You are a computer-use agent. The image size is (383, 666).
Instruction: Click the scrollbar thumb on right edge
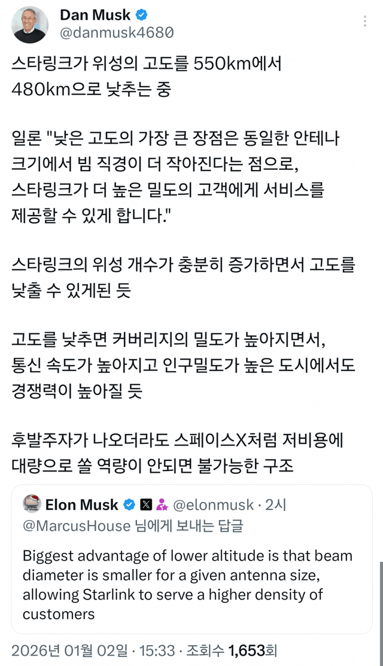[379, 598]
